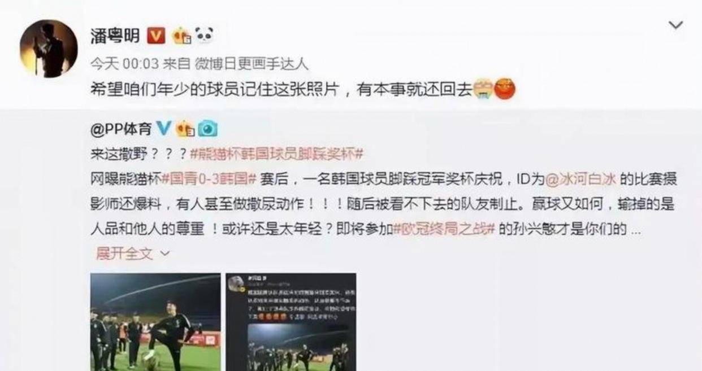Click the crown badge next to PP体育

[185, 129]
